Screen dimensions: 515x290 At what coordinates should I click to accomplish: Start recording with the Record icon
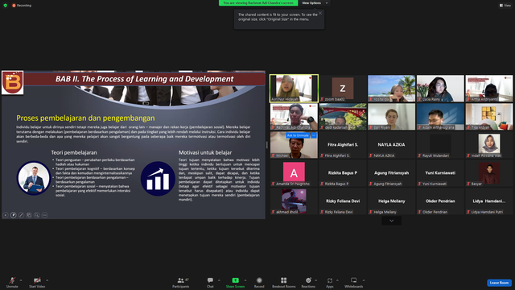[259, 280]
